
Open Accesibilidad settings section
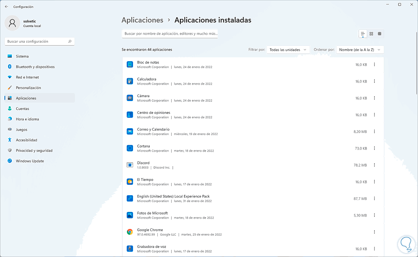[40, 140]
